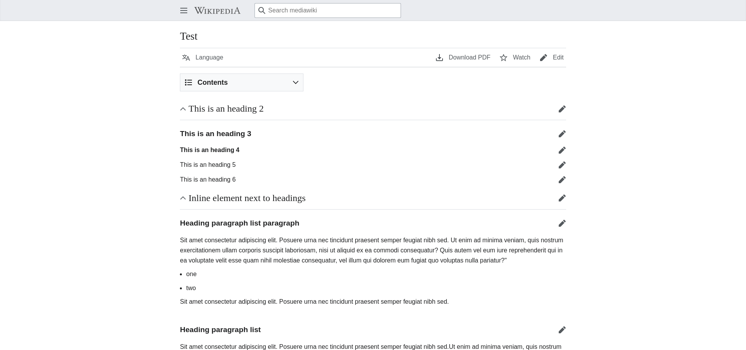Edit section 'This is an heading 3'
This screenshot has height=350, width=746.
[x=562, y=134]
